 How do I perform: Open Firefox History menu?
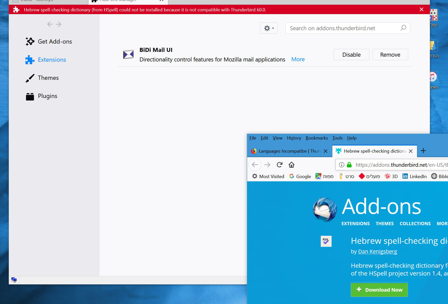pos(294,138)
